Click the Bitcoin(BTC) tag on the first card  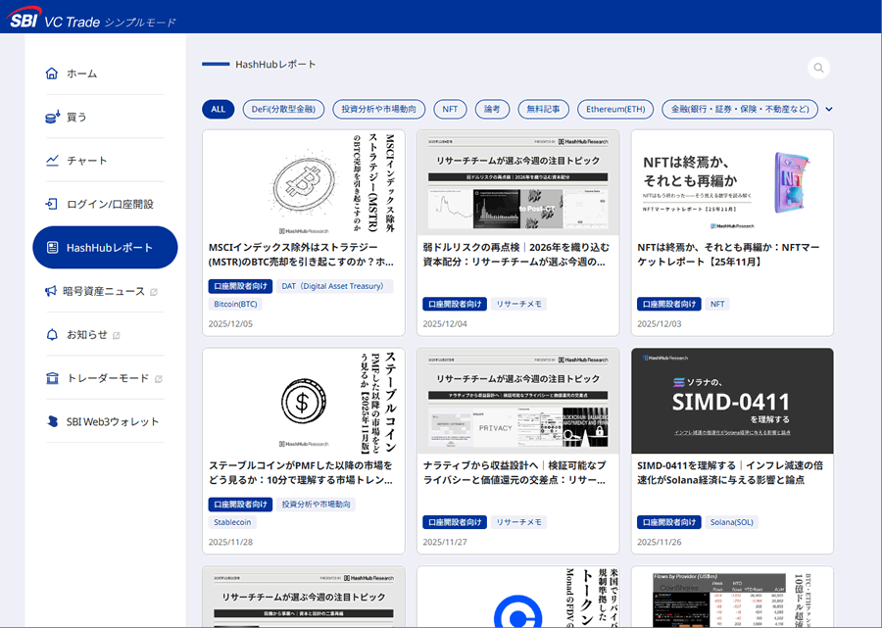click(x=233, y=304)
